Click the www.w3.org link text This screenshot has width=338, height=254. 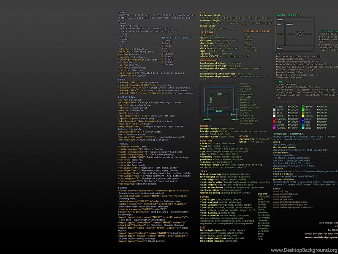point(281,191)
